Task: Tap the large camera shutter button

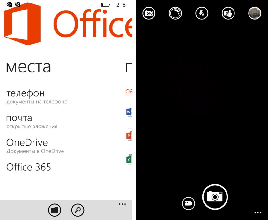Action: click(x=215, y=197)
